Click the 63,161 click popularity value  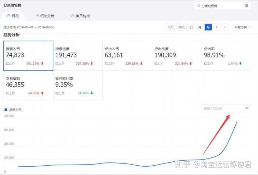pyautogui.click(x=114, y=55)
